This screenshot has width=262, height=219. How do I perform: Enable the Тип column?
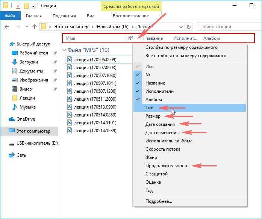coord(190,108)
